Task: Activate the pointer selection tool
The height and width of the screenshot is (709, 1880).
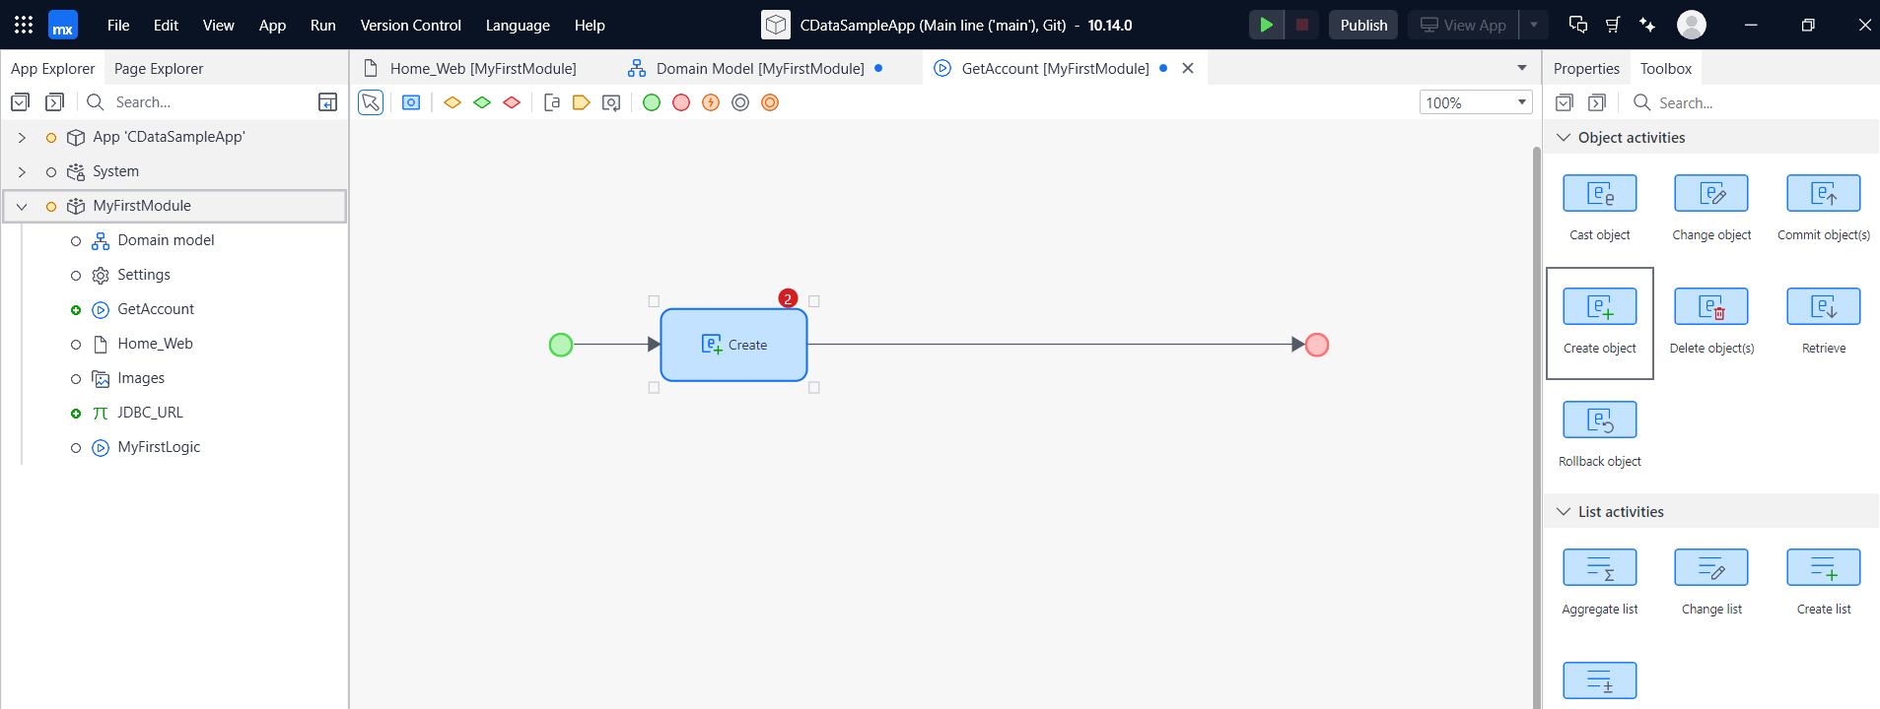Action: point(371,102)
